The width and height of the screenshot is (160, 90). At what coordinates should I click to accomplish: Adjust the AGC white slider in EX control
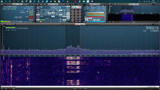coord(95,12)
